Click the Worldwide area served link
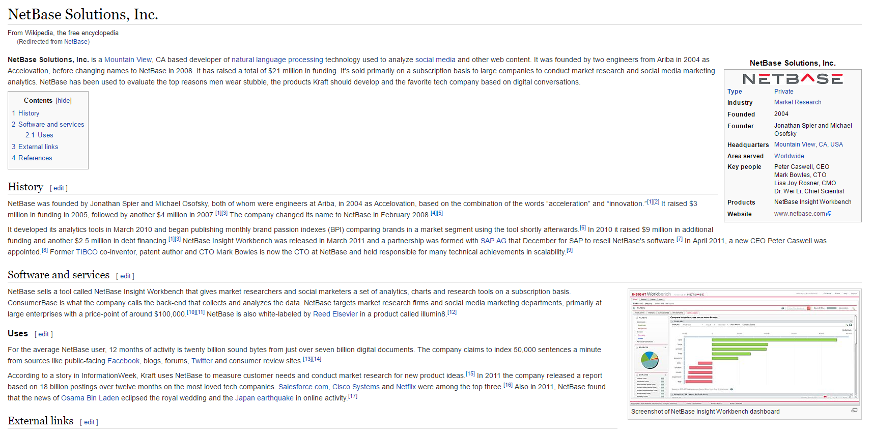The width and height of the screenshot is (873, 434). [x=789, y=156]
